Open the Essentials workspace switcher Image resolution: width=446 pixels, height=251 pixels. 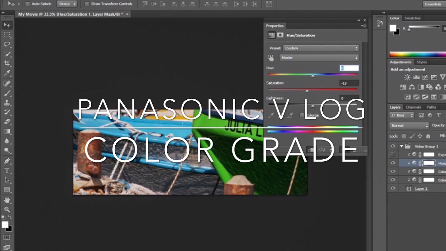tap(433, 4)
